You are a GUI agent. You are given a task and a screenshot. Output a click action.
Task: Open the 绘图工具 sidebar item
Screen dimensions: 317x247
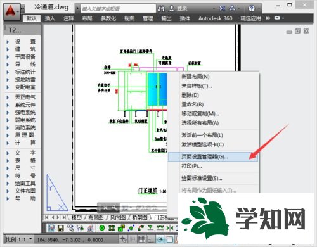[25, 183]
